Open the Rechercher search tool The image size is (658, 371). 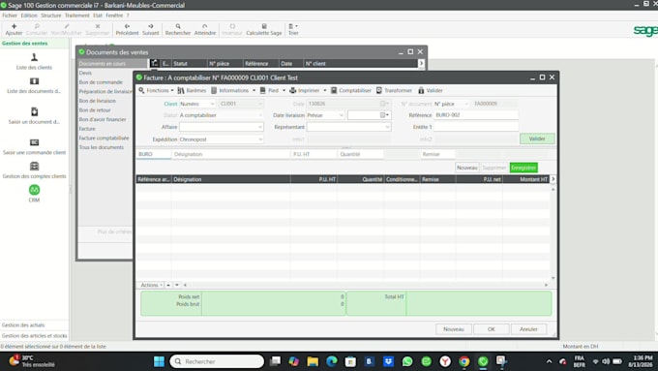(178, 29)
